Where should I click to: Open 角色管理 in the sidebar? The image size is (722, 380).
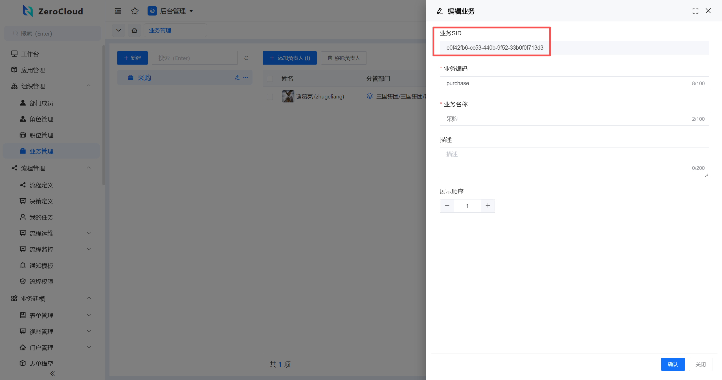[41, 119]
